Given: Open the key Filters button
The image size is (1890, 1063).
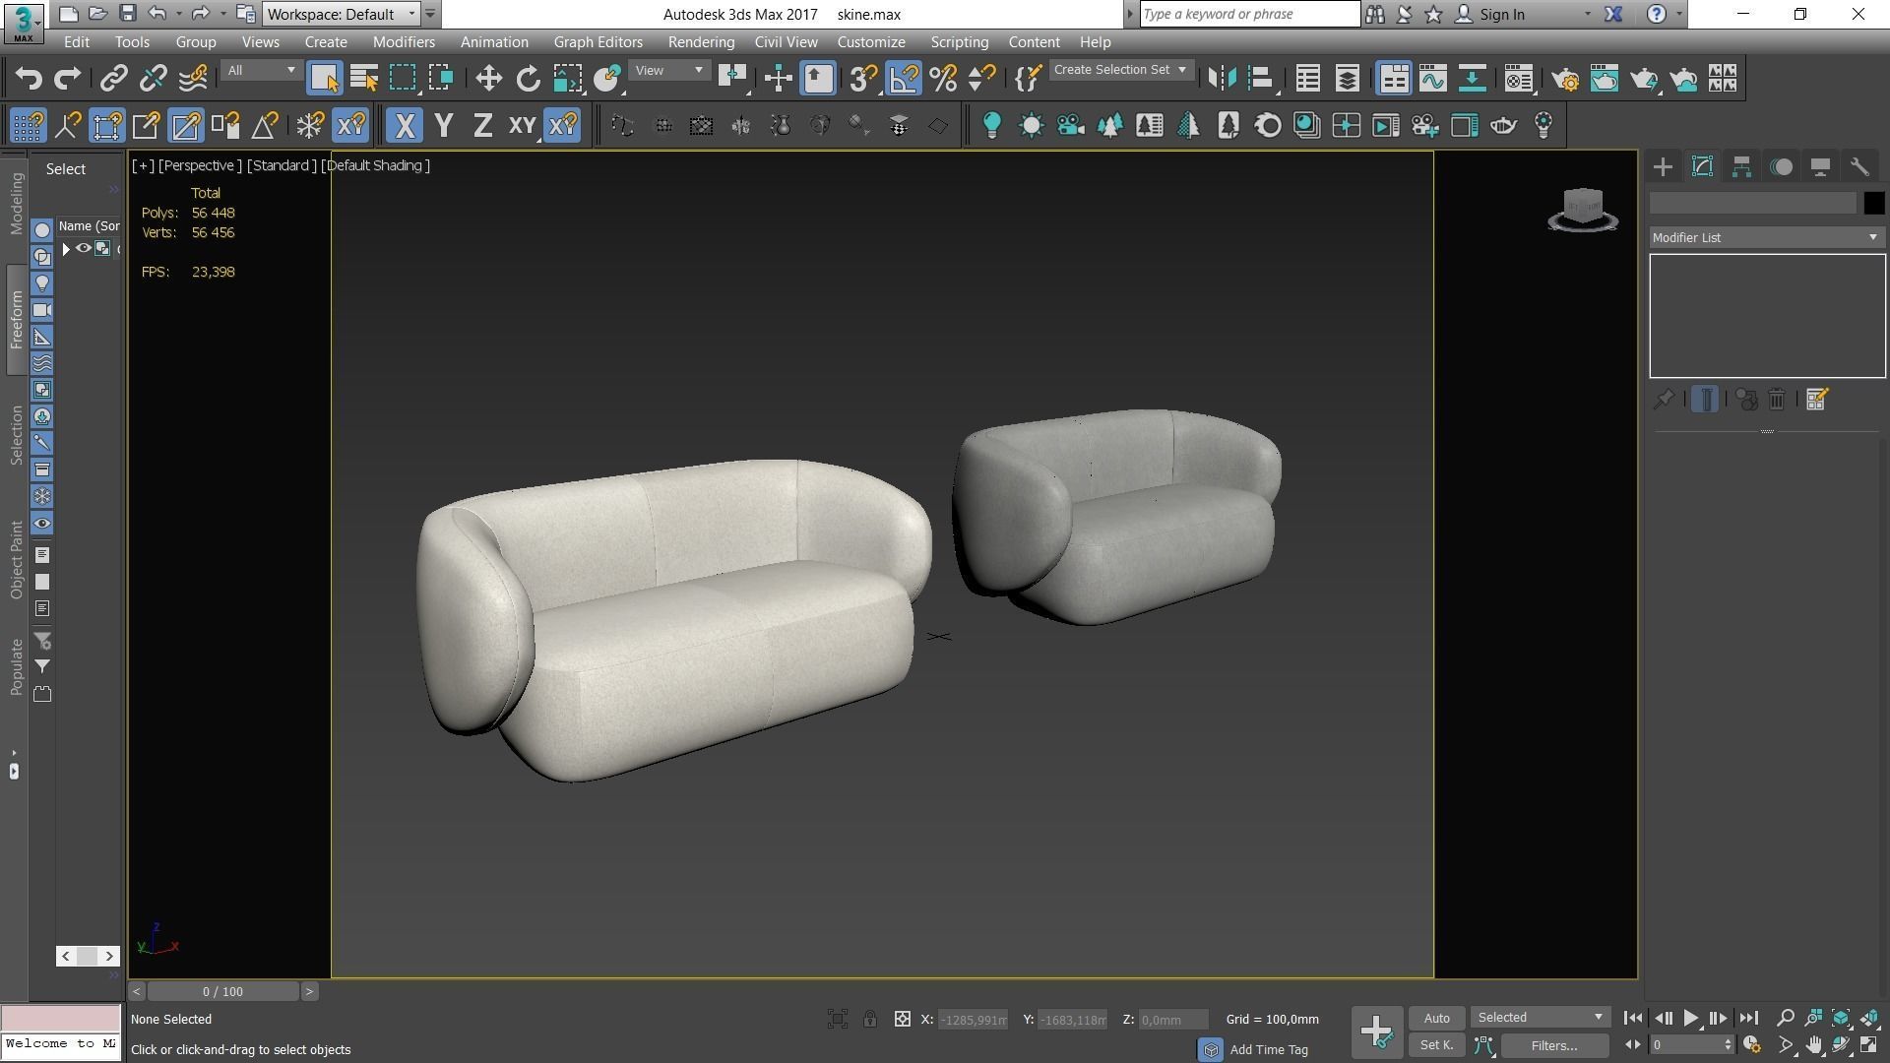Looking at the screenshot, I should 1554,1045.
